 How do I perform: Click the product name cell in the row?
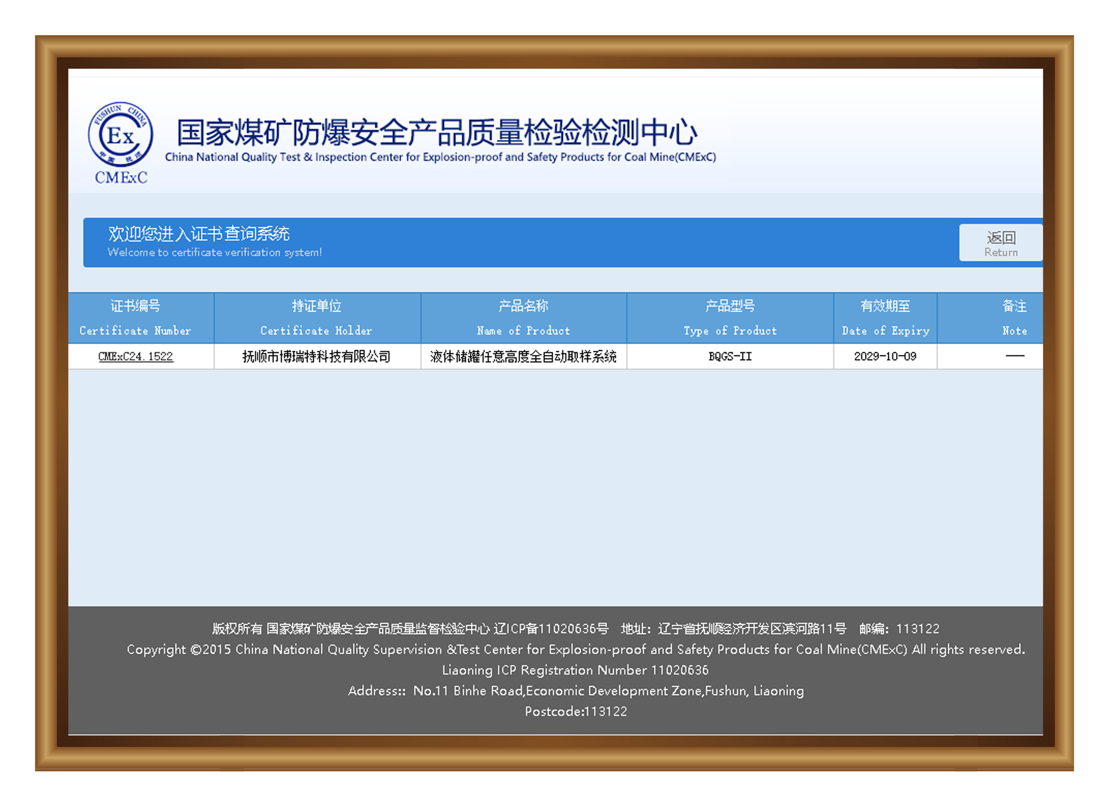click(x=523, y=357)
